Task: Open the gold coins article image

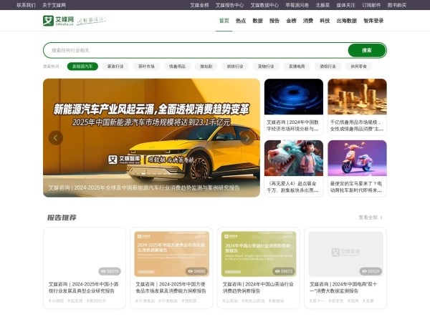Action: pyautogui.click(x=357, y=97)
